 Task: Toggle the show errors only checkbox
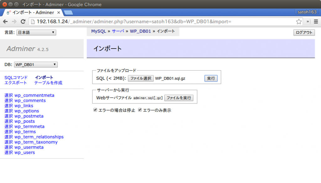click(x=140, y=110)
